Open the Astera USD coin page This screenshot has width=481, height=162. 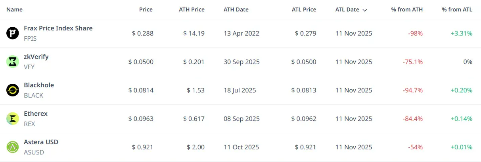click(41, 142)
